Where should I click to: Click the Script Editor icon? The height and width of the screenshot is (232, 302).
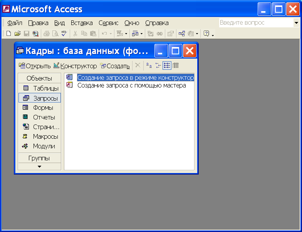(159, 34)
